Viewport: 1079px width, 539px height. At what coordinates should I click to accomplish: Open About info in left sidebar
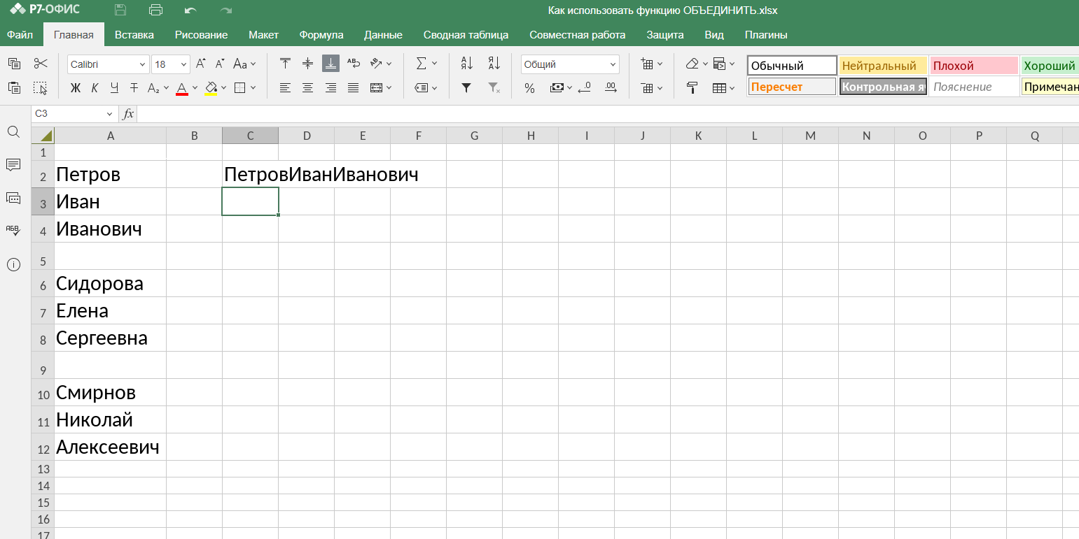[13, 264]
